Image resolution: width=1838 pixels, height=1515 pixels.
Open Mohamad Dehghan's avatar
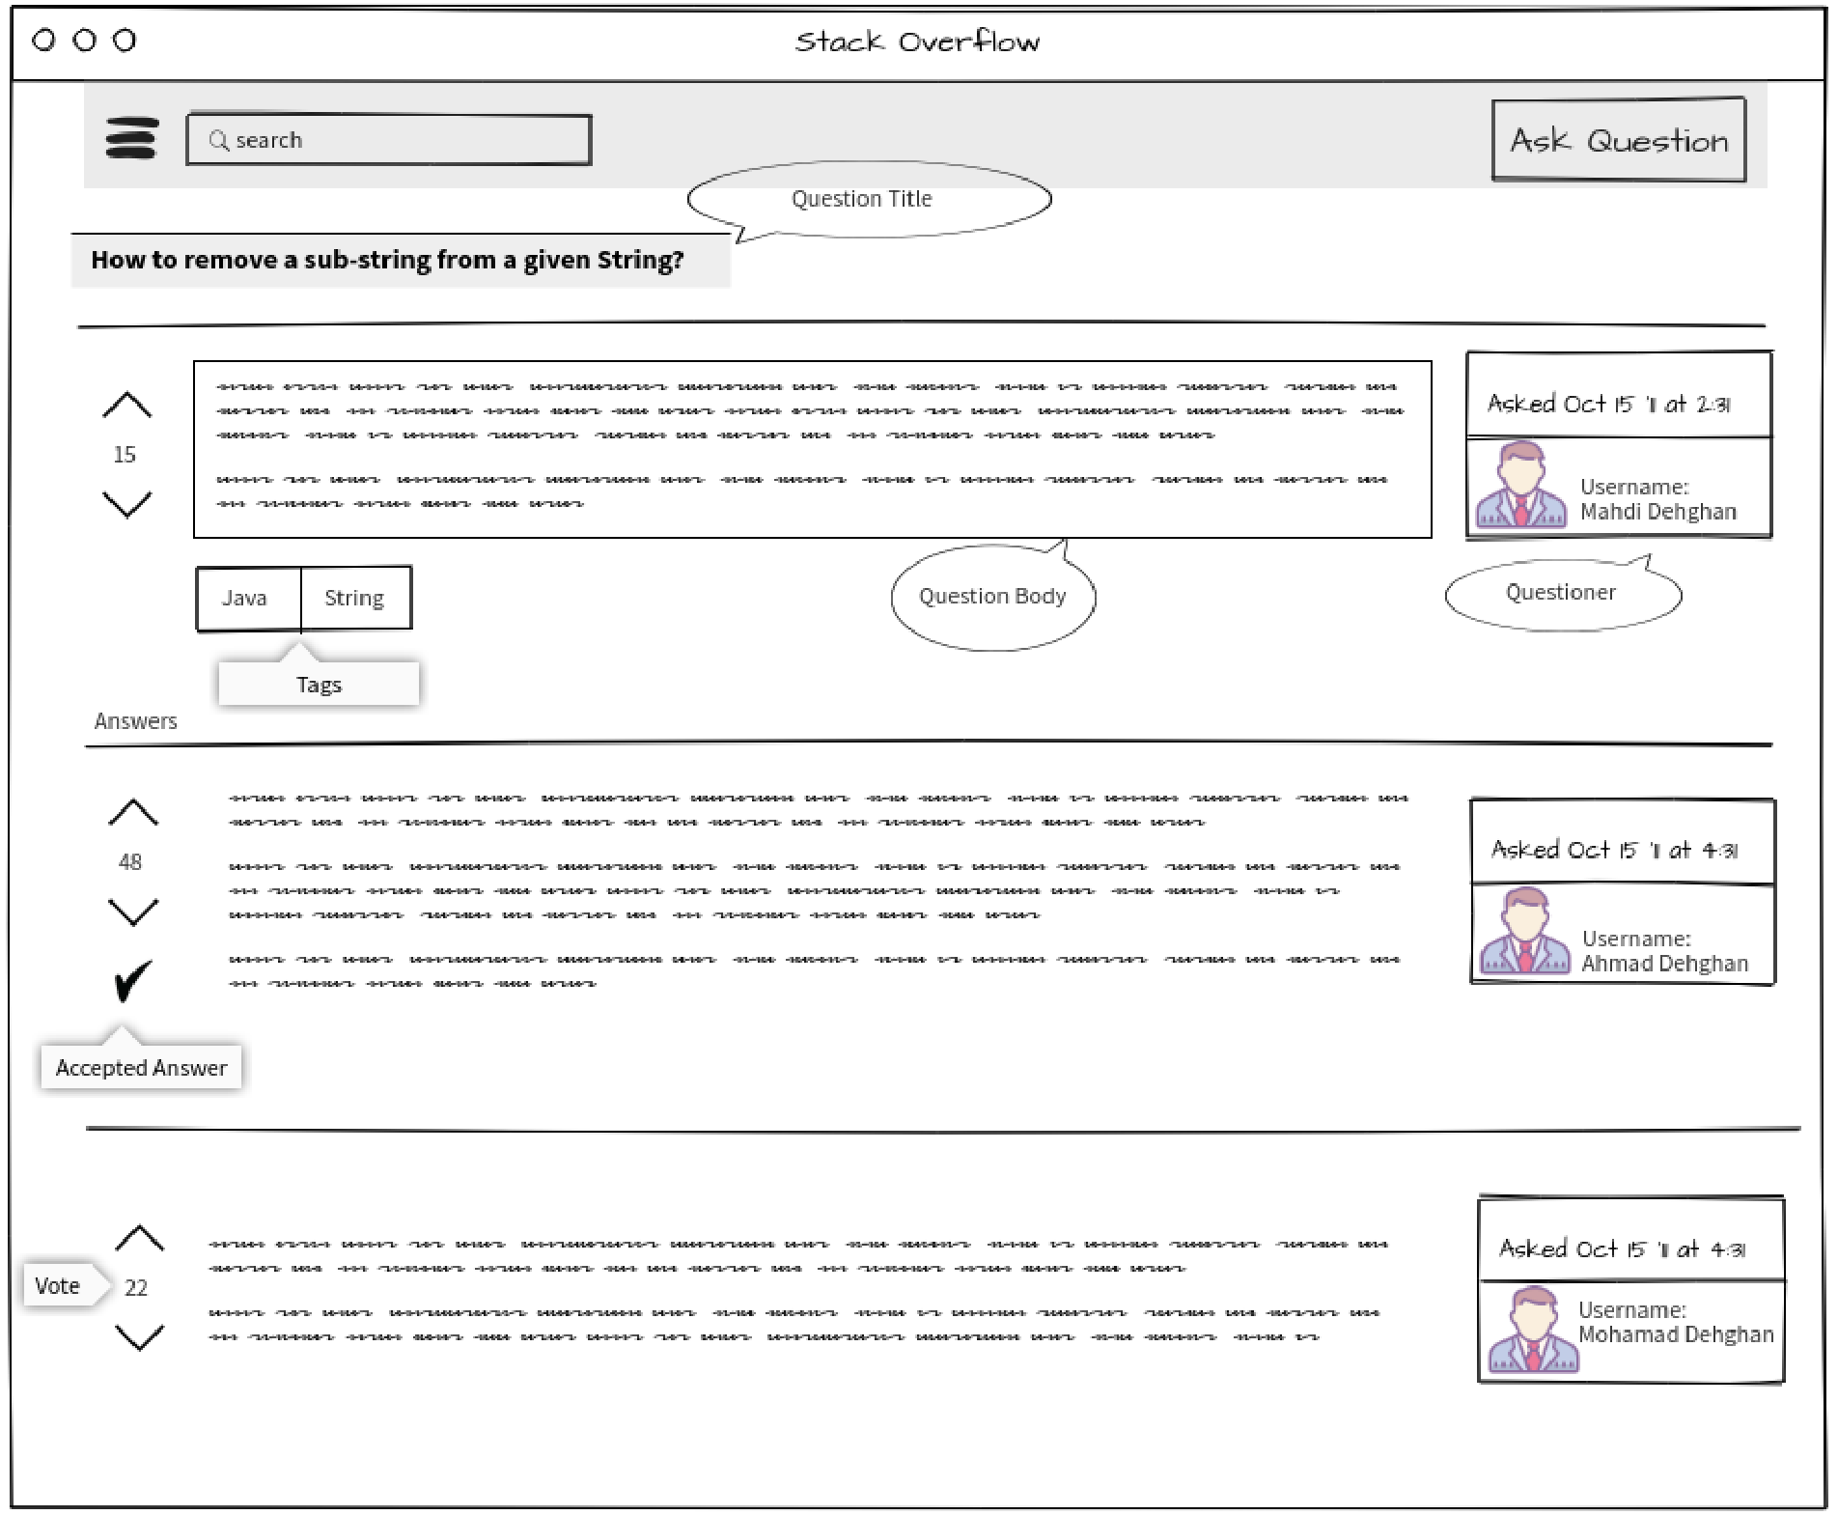coord(1533,1330)
